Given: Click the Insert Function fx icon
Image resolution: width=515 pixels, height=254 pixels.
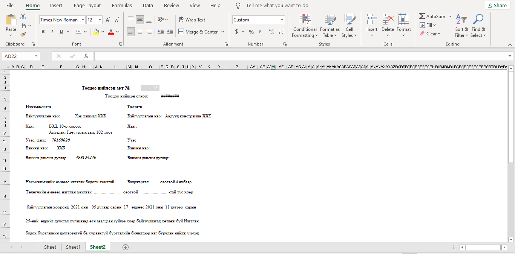Looking at the screenshot, I should point(86,56).
